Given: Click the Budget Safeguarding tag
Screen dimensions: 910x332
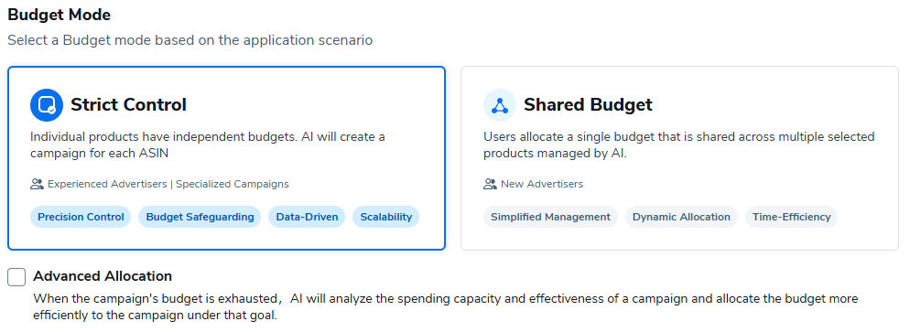Looking at the screenshot, I should pyautogui.click(x=200, y=217).
